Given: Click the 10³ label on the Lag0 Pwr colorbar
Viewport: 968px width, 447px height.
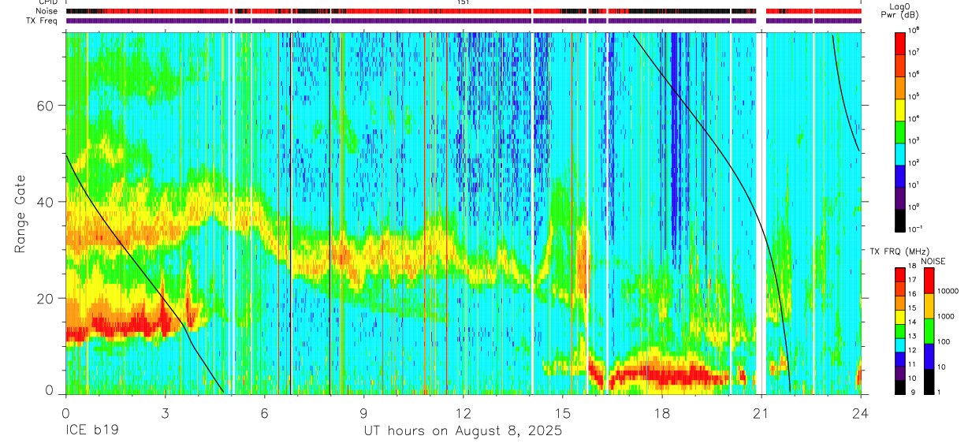Looking at the screenshot, I should pos(913,140).
